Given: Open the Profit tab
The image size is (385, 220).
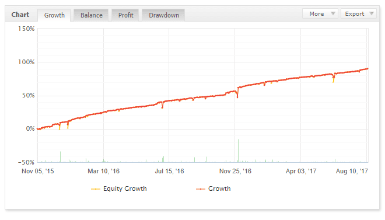Looking at the screenshot, I should point(125,15).
